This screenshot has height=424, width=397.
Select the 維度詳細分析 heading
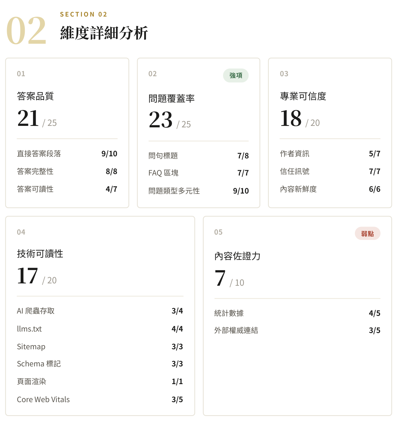point(104,33)
